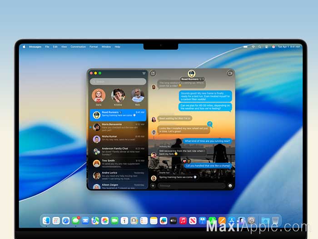This screenshot has height=239, width=318.
Task: Launch FaceTime from the Dock
Action: (114, 220)
